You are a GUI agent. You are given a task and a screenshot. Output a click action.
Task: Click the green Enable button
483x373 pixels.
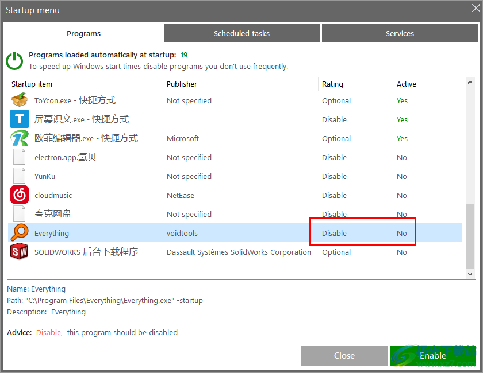(433, 356)
